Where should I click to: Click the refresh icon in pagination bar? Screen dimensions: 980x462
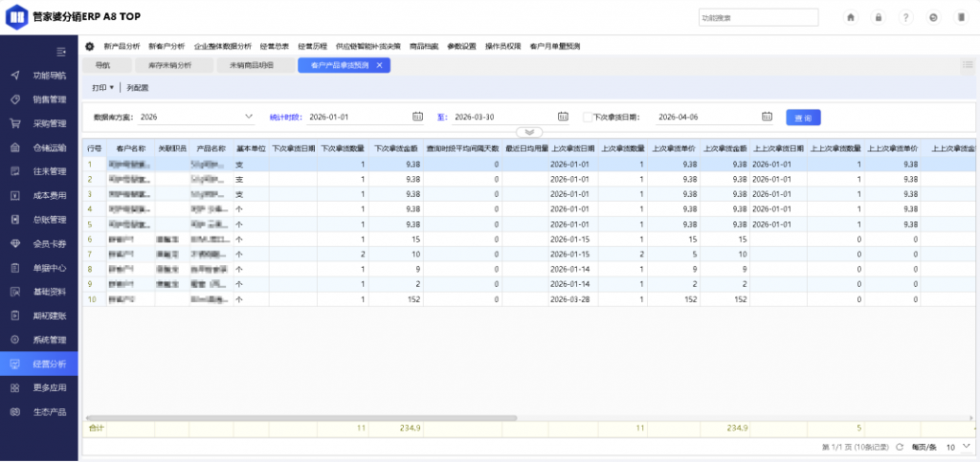tap(900, 447)
